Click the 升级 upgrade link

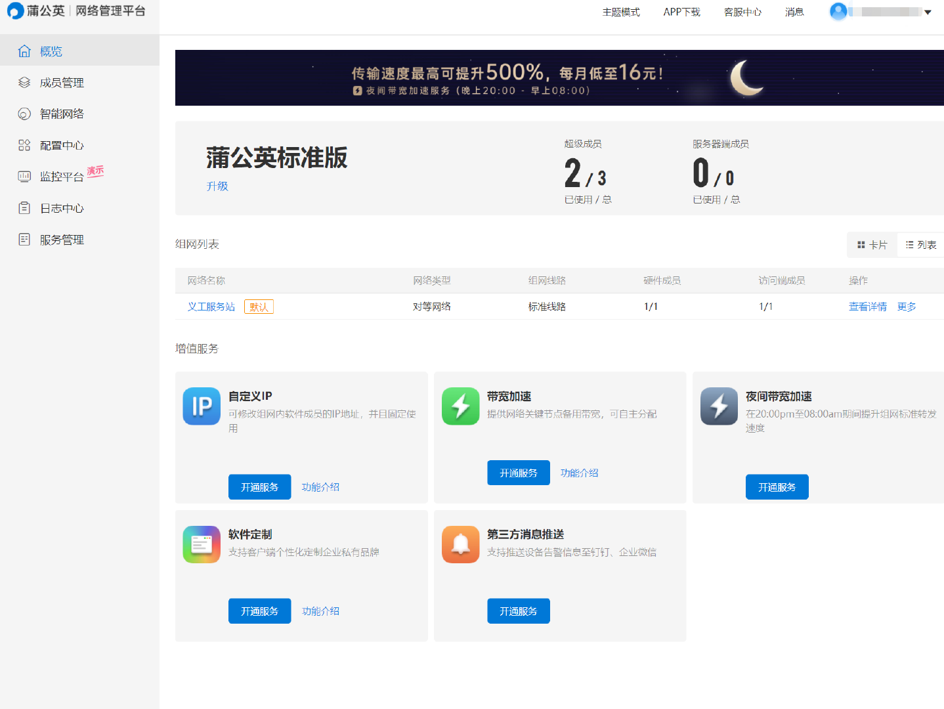tap(217, 186)
